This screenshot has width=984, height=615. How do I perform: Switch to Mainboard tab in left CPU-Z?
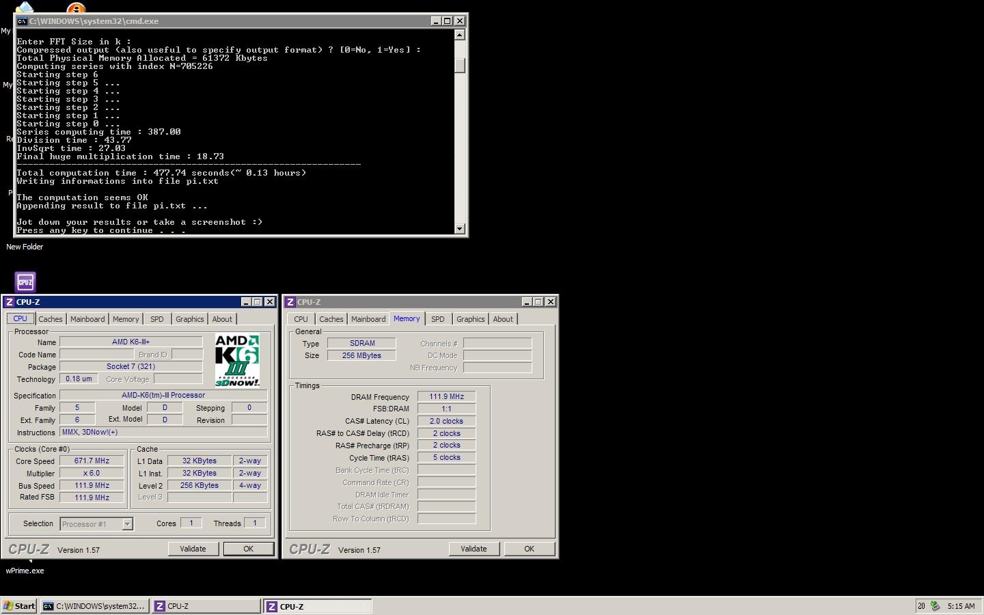click(x=87, y=319)
